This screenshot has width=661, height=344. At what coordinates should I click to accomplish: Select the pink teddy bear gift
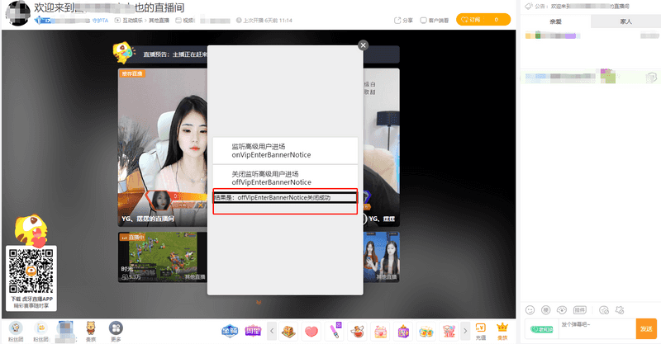449,332
